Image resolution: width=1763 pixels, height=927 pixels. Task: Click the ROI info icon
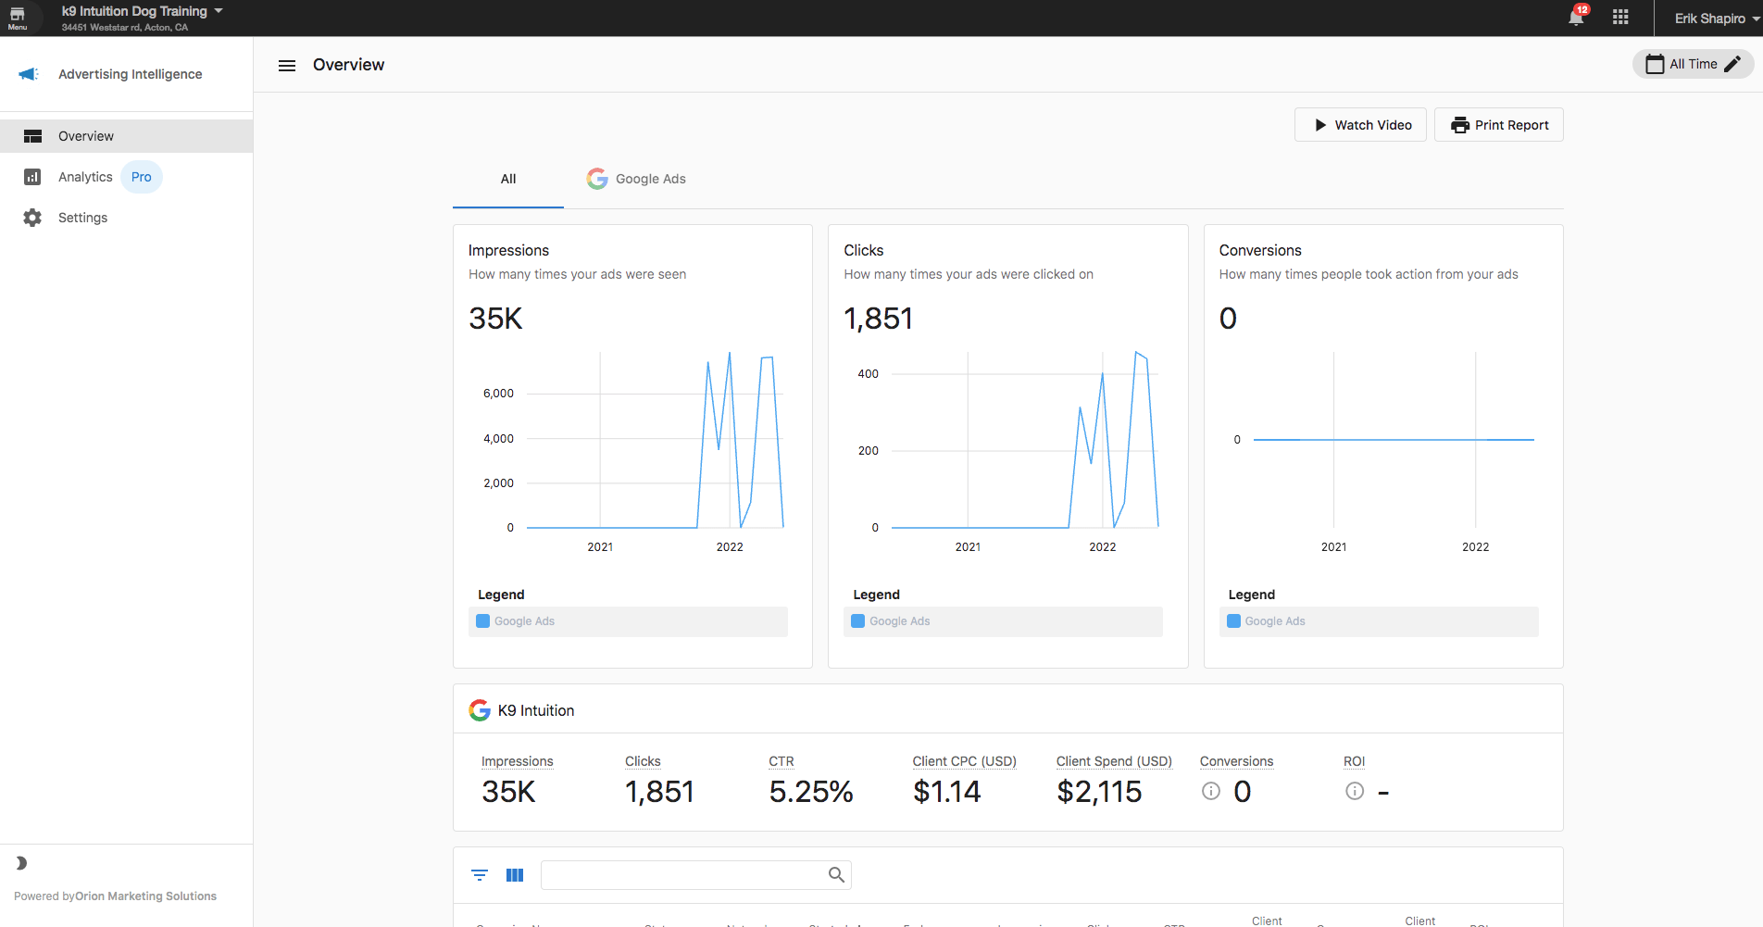(x=1355, y=791)
